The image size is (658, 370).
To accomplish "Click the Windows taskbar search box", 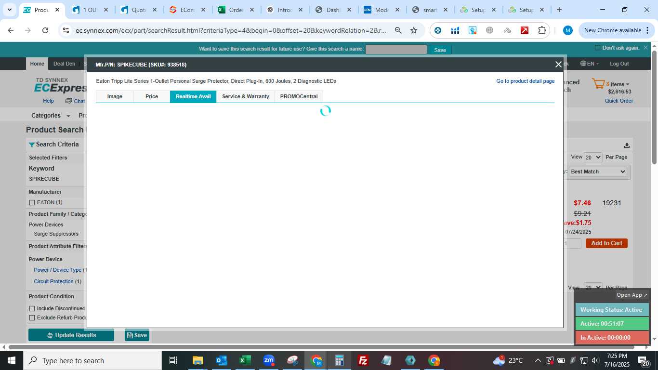I will 92,360.
